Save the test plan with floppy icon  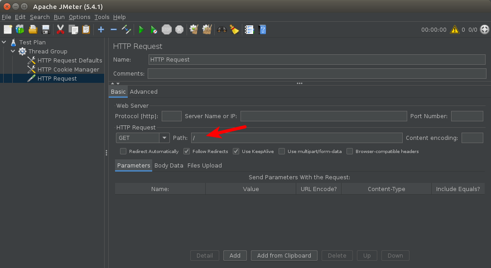click(46, 29)
